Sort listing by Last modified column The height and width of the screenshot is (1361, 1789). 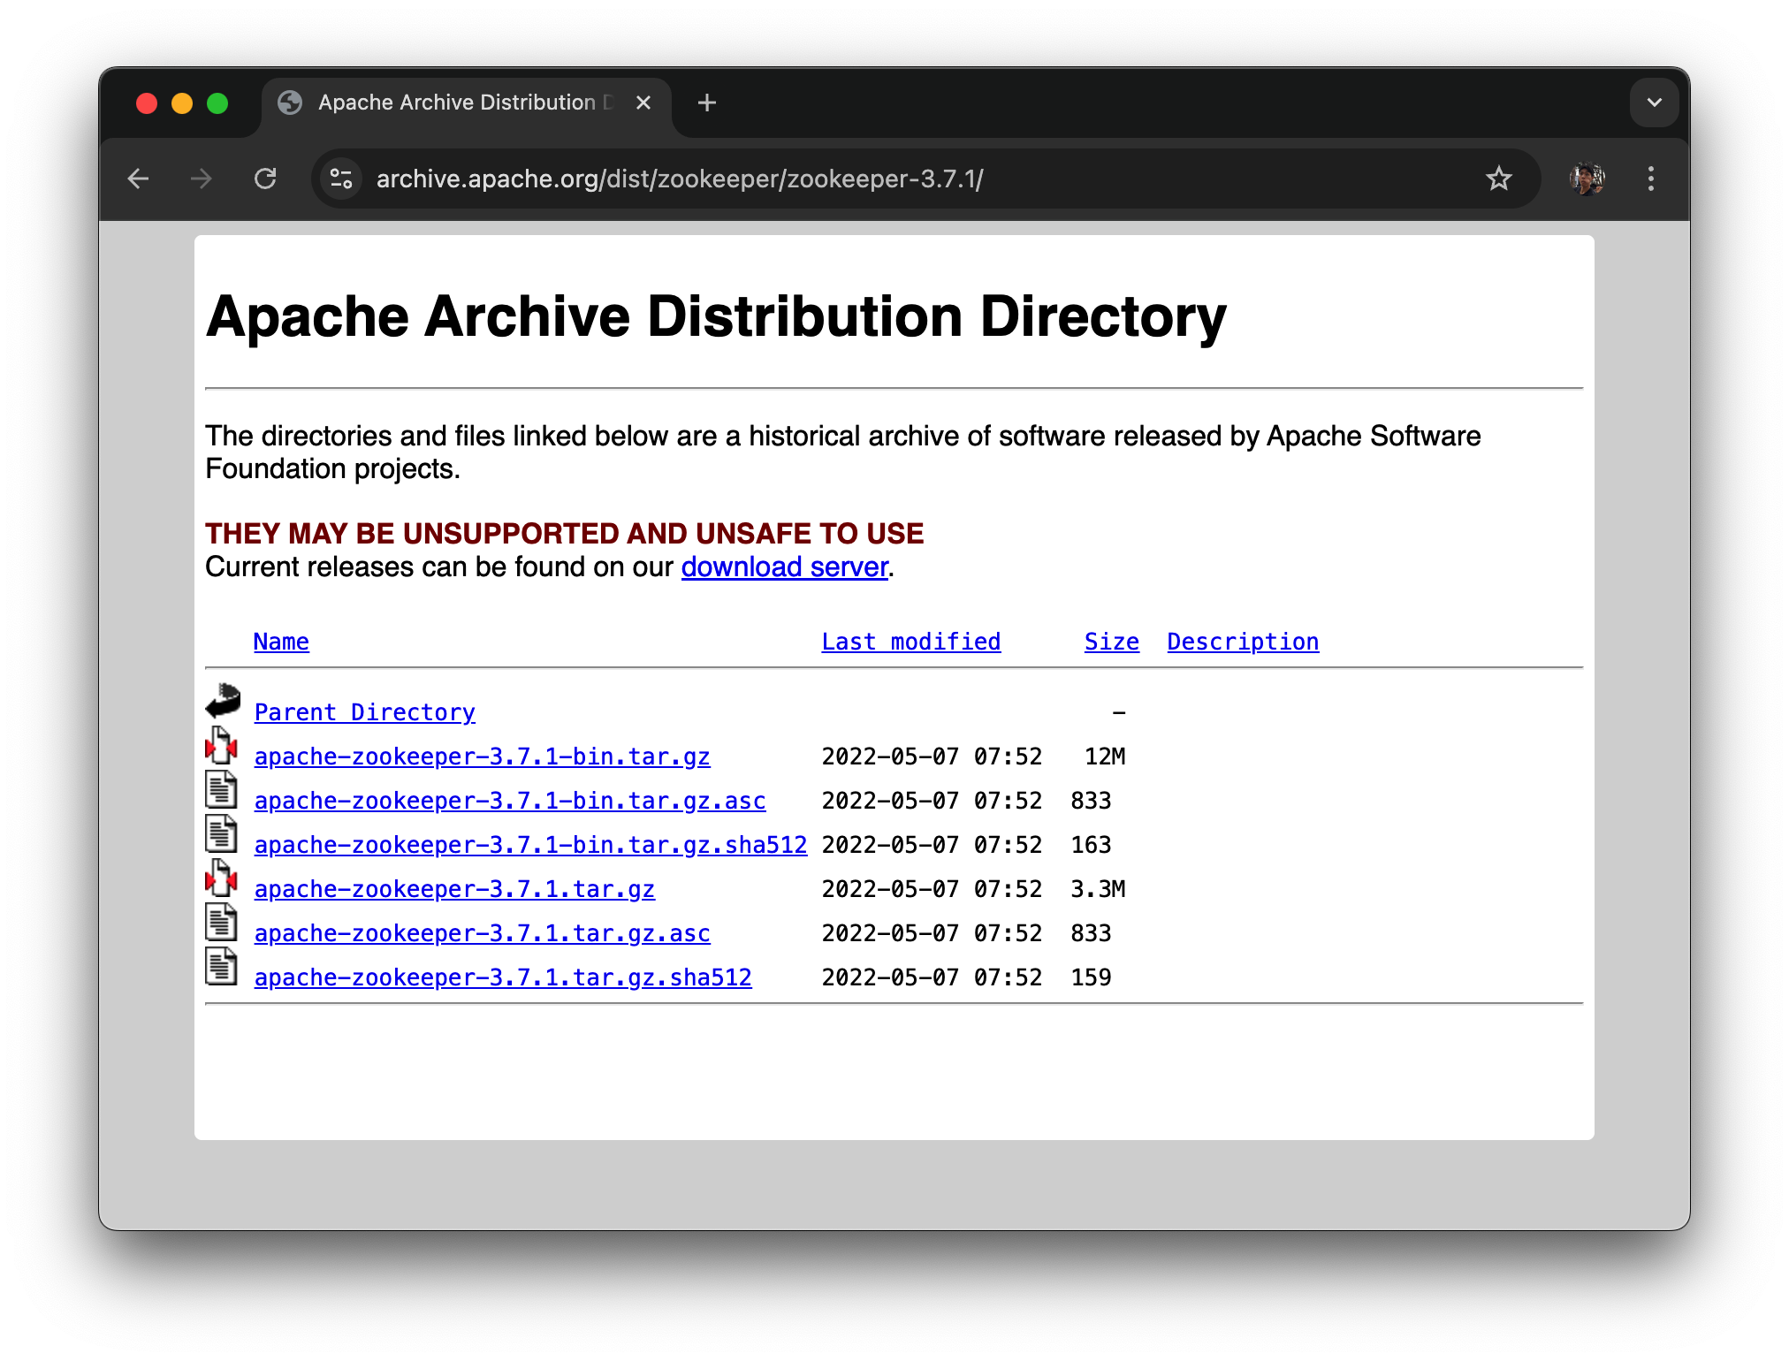click(910, 642)
